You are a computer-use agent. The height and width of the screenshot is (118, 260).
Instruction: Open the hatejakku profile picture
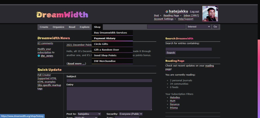tap(210, 14)
